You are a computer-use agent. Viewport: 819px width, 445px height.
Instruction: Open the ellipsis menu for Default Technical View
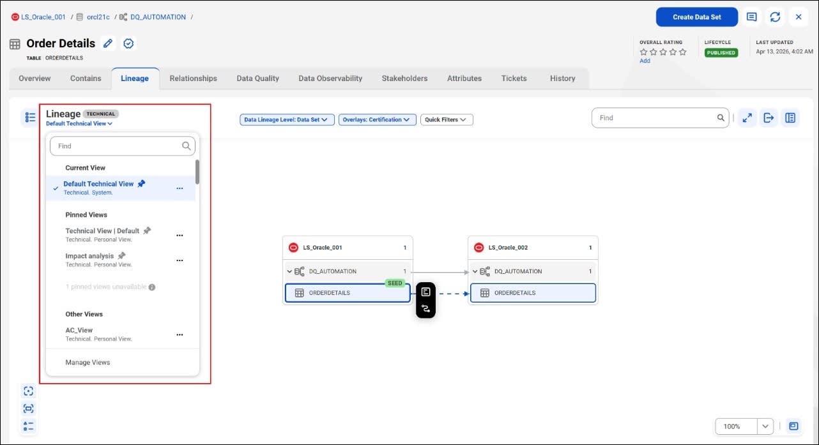coord(180,188)
